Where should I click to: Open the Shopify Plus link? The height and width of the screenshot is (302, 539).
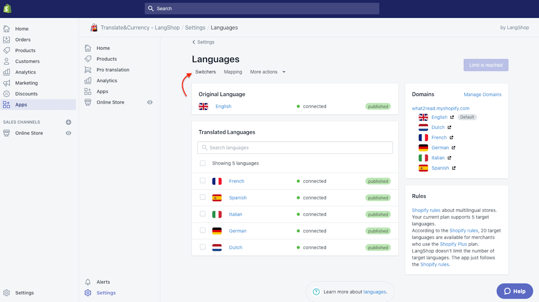point(453,244)
